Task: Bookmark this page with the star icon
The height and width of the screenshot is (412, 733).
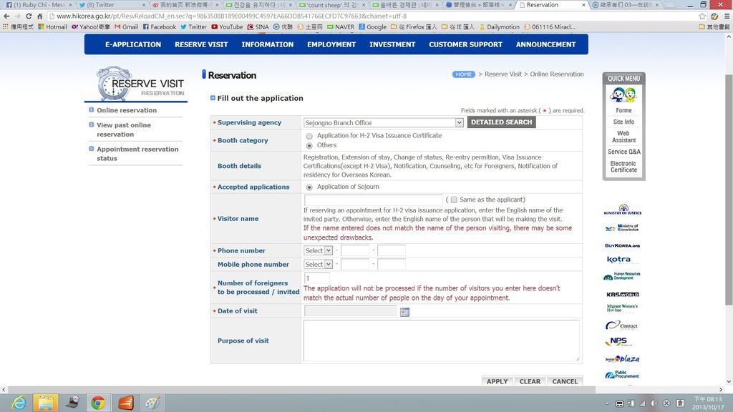Action: point(702,16)
